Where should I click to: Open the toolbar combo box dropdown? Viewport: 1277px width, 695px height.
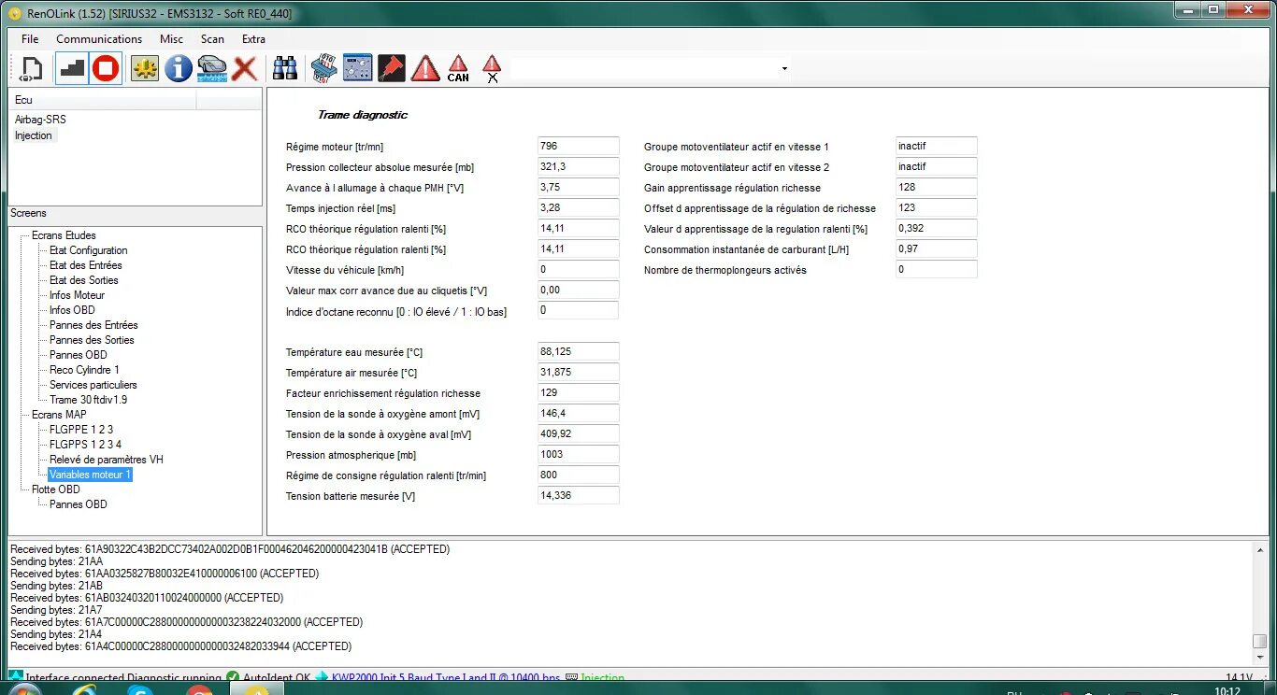pyautogui.click(x=783, y=68)
